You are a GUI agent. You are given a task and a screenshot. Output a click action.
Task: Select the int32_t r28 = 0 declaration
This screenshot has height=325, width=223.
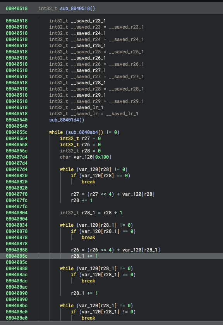point(80,151)
